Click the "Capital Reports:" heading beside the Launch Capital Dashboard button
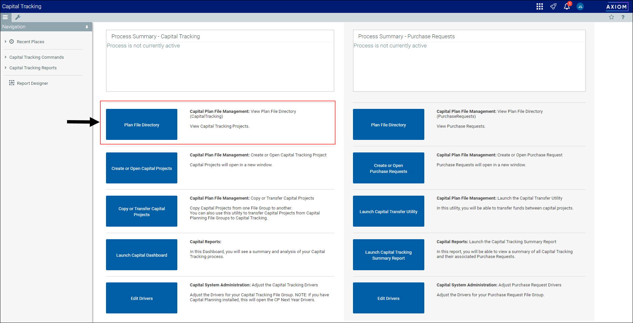 [205, 242]
